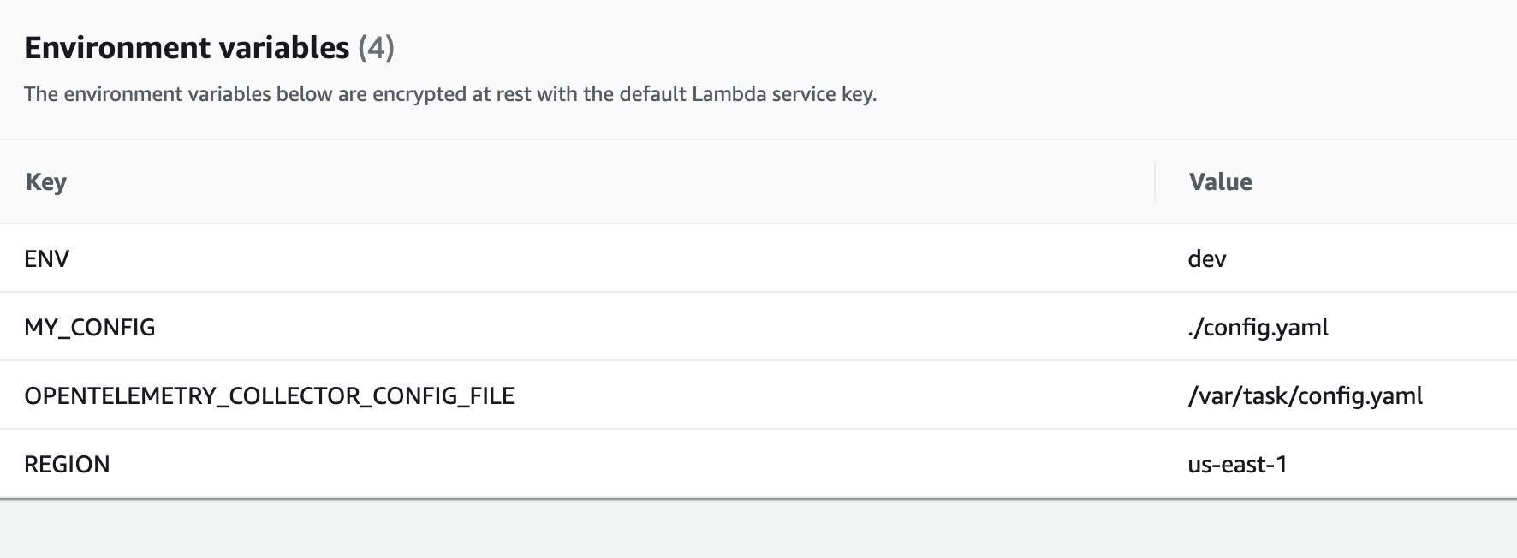
Task: Click the Environment variables heading
Action: coord(187,48)
